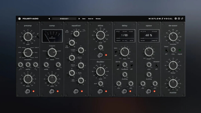Image resolution: width=201 pixels, height=113 pixels.
Task: Click the small comp amount knob
Action: coord(46,65)
